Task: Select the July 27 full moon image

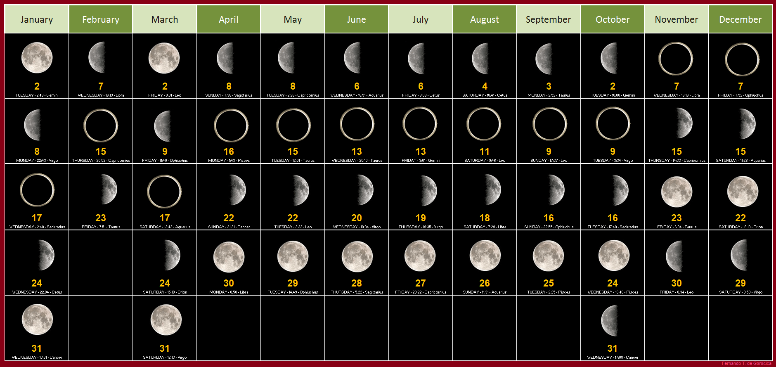Action: 420,256
